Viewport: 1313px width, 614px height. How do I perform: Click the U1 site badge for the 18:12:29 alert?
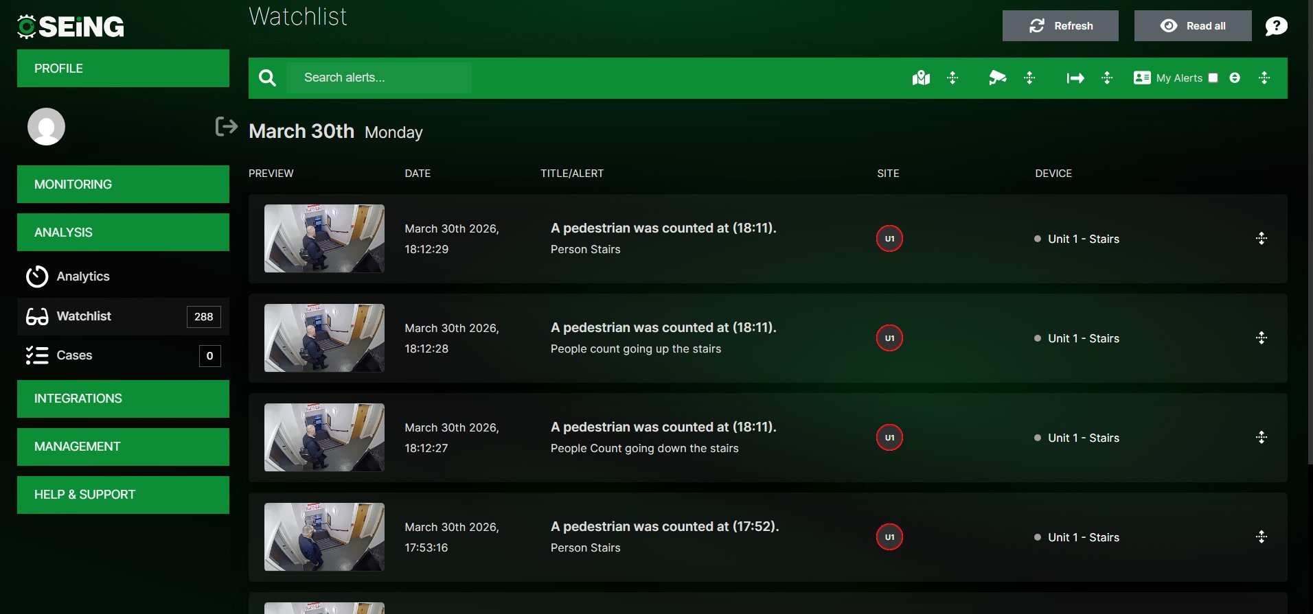889,239
